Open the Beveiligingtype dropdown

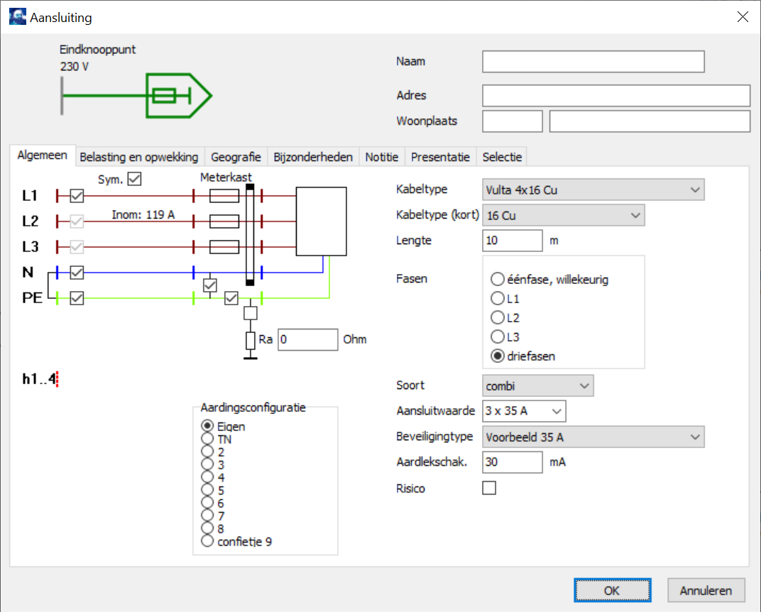click(593, 437)
